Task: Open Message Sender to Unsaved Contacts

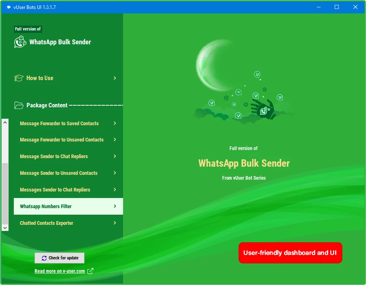Action: 68,173
